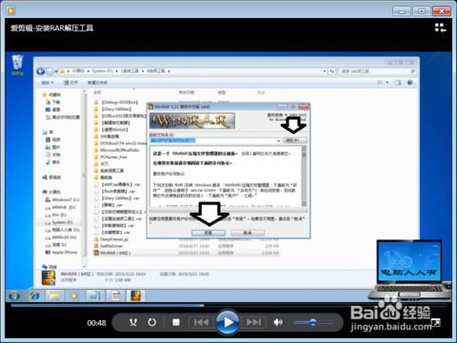Click the elapsed time display showing 00:48

tap(96, 323)
